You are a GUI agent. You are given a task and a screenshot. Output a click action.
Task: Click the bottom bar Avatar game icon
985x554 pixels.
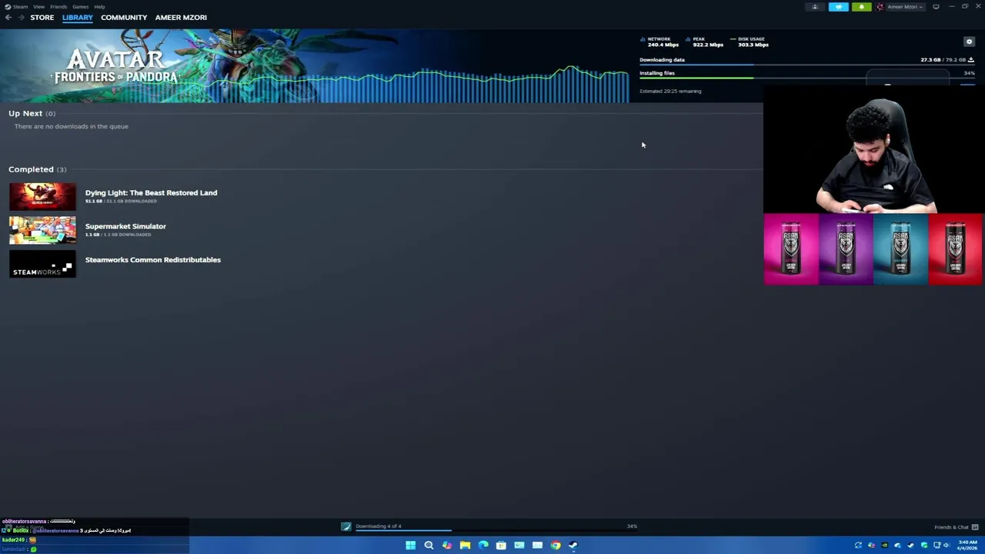pos(346,527)
